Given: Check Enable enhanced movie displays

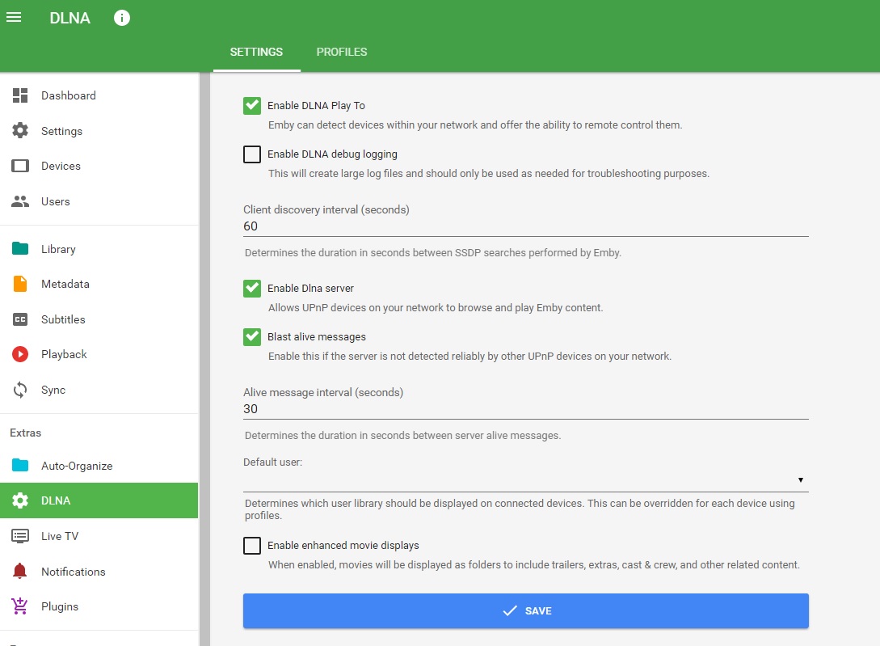Looking at the screenshot, I should tap(252, 546).
